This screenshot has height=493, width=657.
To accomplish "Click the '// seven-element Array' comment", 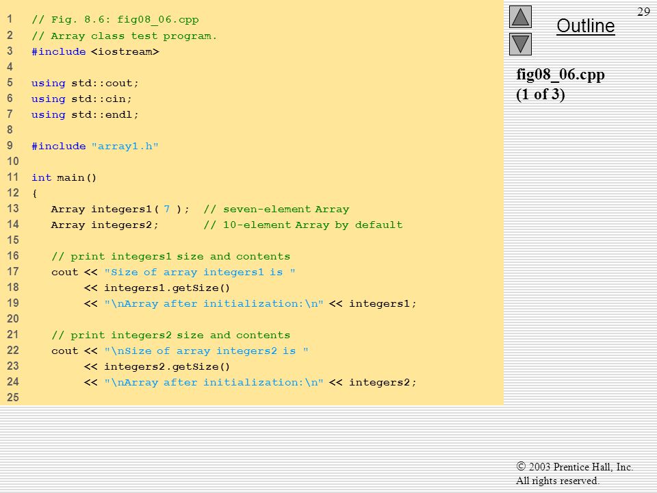I will point(276,210).
